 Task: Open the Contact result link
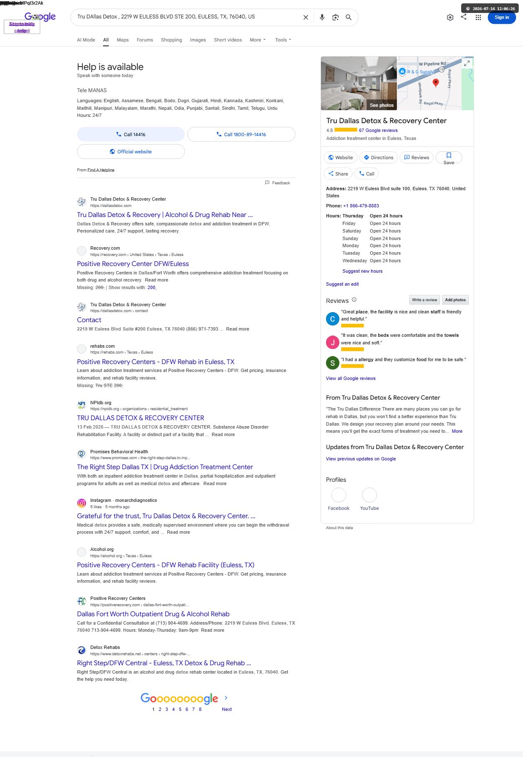pyautogui.click(x=89, y=320)
